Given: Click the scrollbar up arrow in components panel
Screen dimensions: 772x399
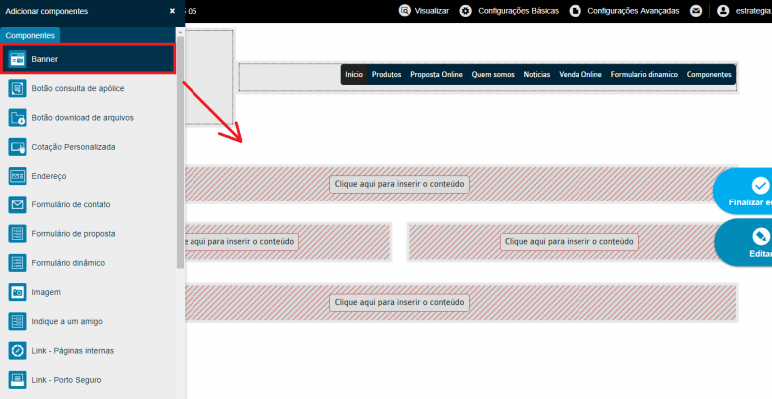Looking at the screenshot, I should point(180,32).
